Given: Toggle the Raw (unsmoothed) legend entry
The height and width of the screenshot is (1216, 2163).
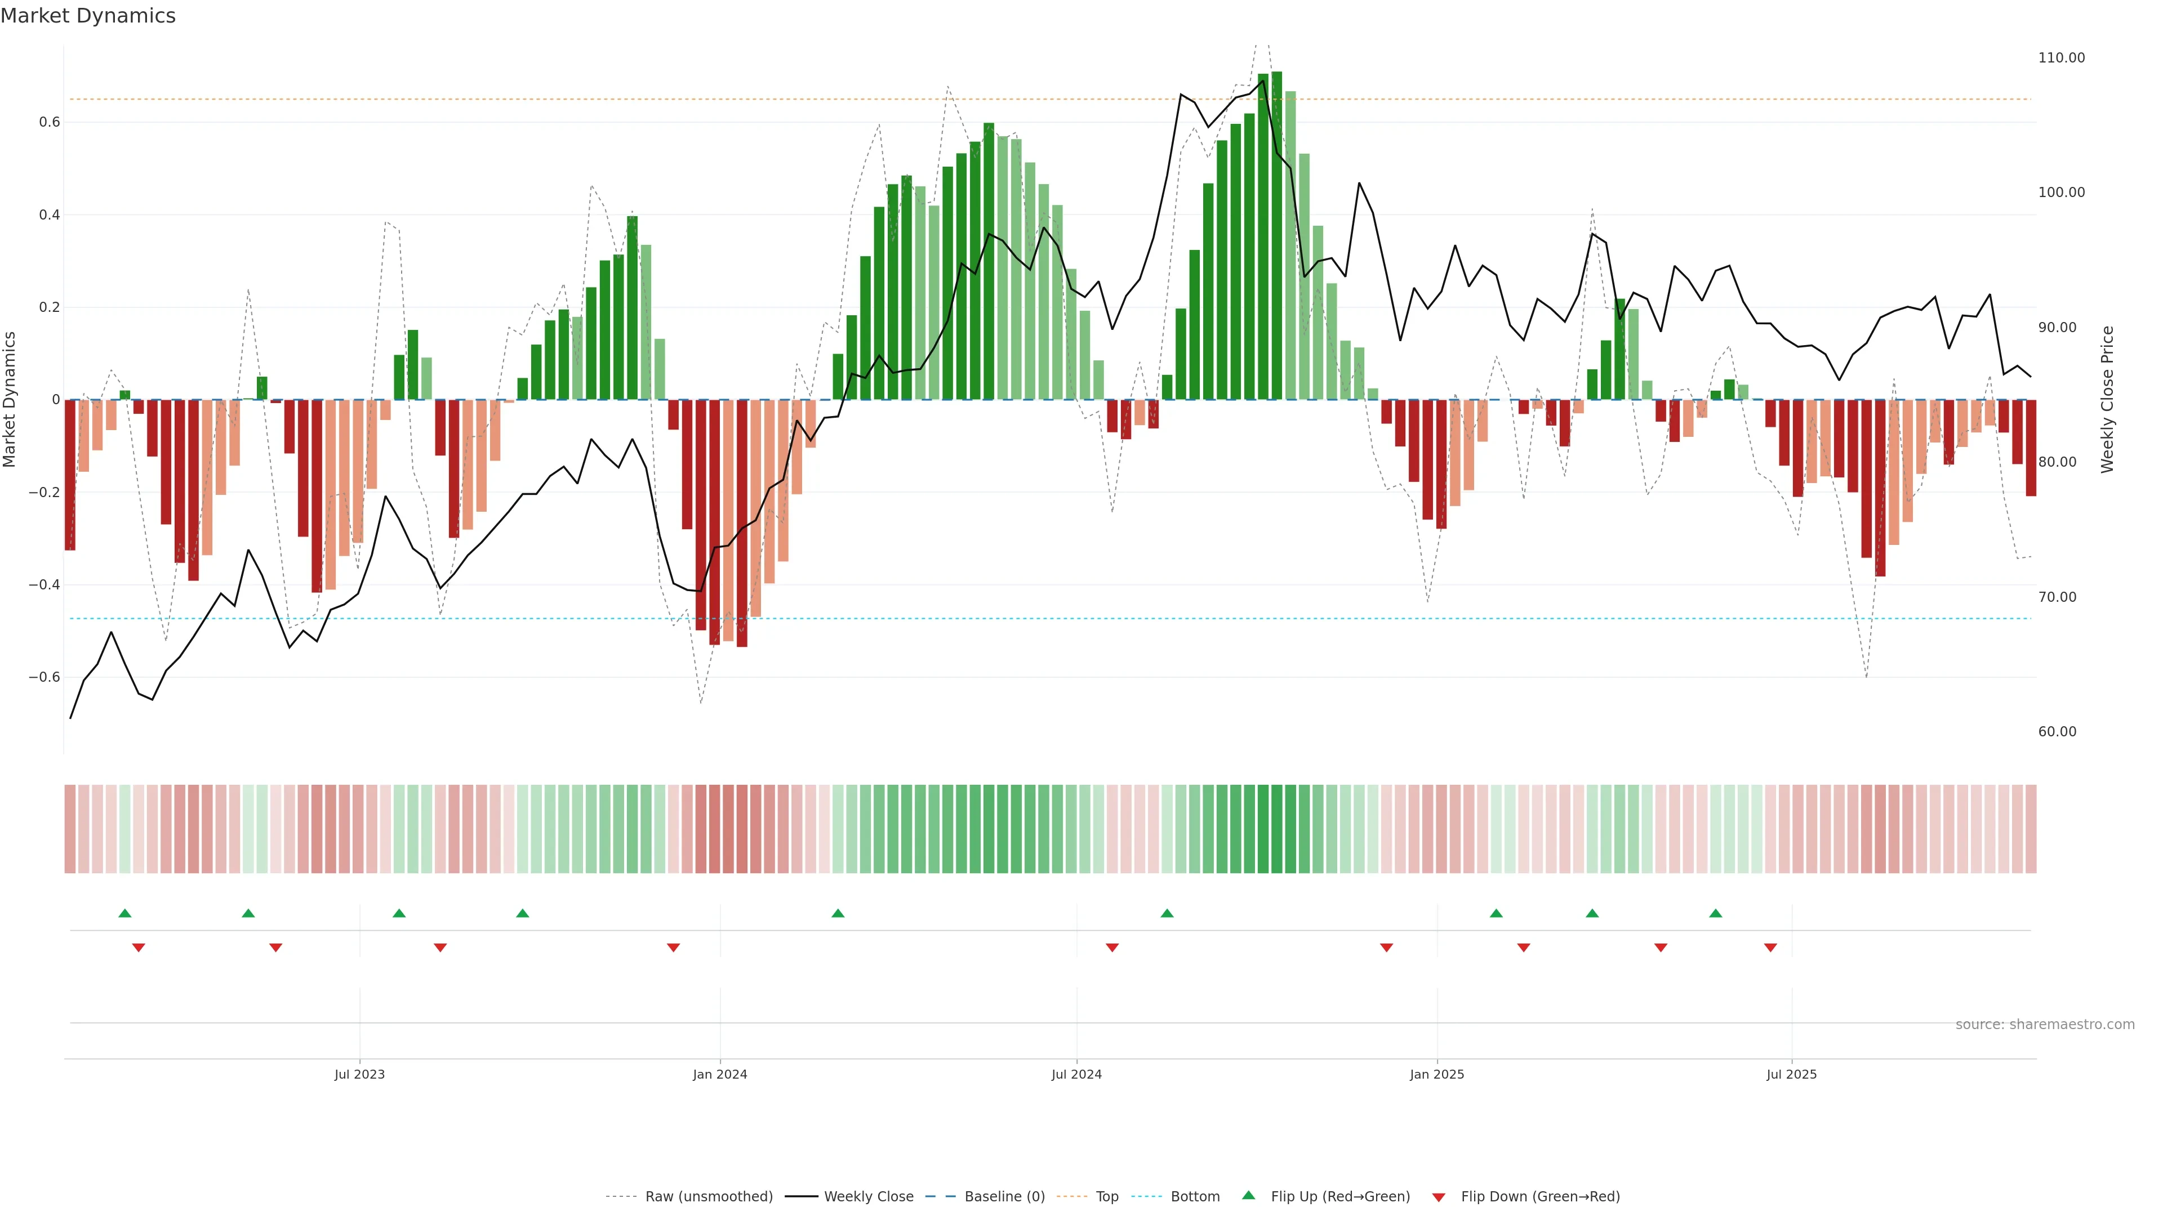Looking at the screenshot, I should coord(709,1197).
